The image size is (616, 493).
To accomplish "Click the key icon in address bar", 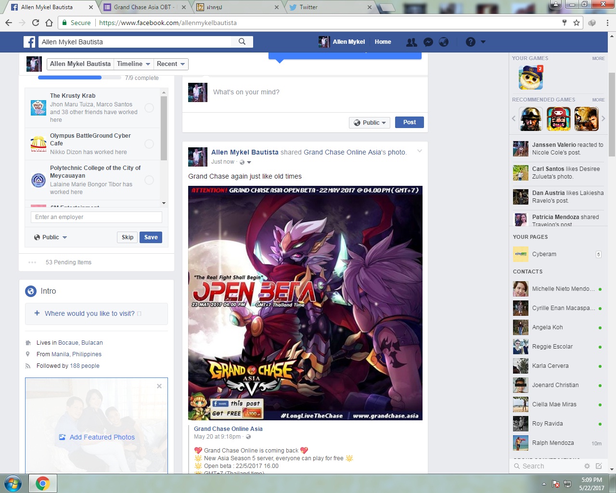I will point(565,23).
